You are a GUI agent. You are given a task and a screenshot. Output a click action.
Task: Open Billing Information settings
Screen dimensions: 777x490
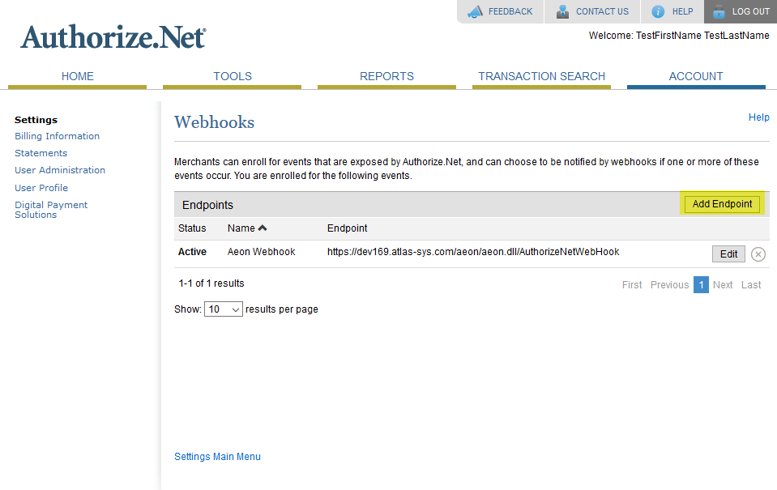click(x=57, y=135)
